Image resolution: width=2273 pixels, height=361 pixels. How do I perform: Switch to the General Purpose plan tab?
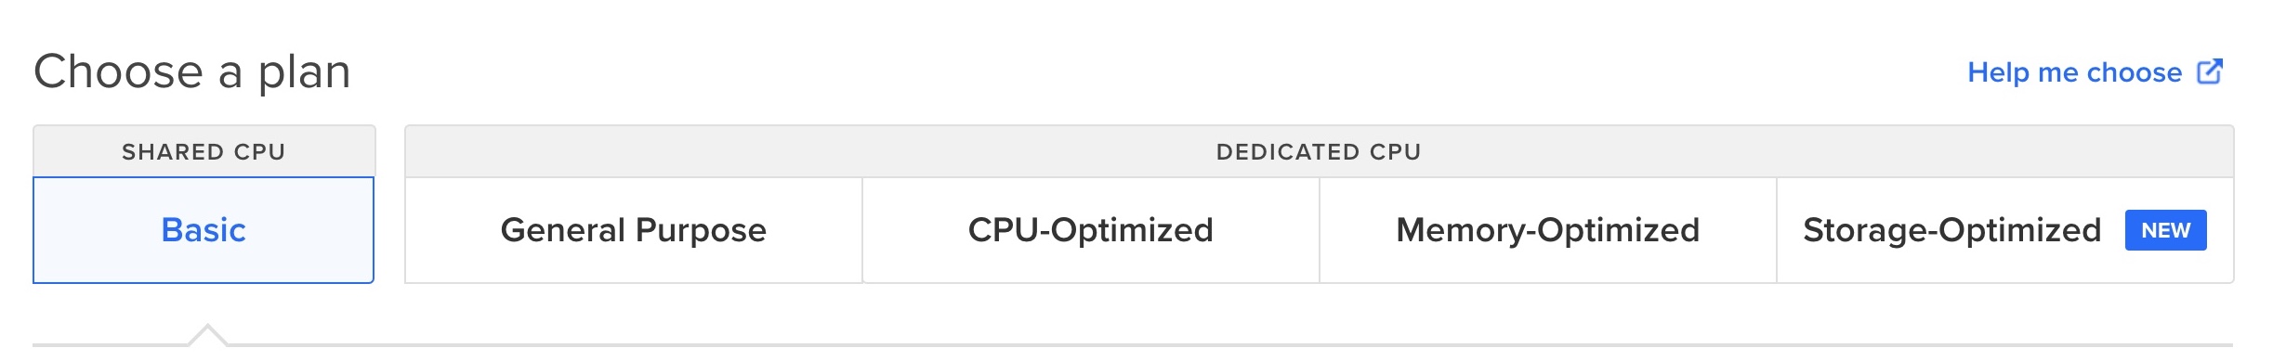634,230
